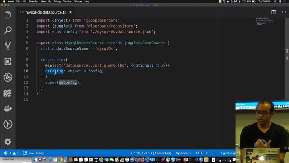The height and width of the screenshot is (163, 289).
Task: Split the editor to the right
Action: click(274, 12)
